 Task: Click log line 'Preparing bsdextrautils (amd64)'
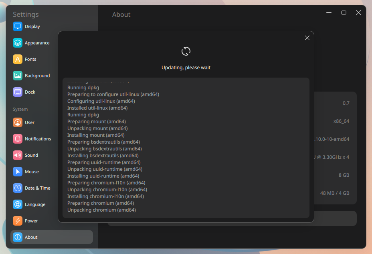103,142
